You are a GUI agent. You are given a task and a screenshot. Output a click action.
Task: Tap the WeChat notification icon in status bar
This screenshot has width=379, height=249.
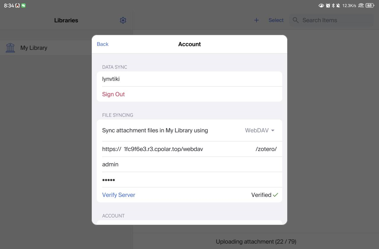pos(23,5)
